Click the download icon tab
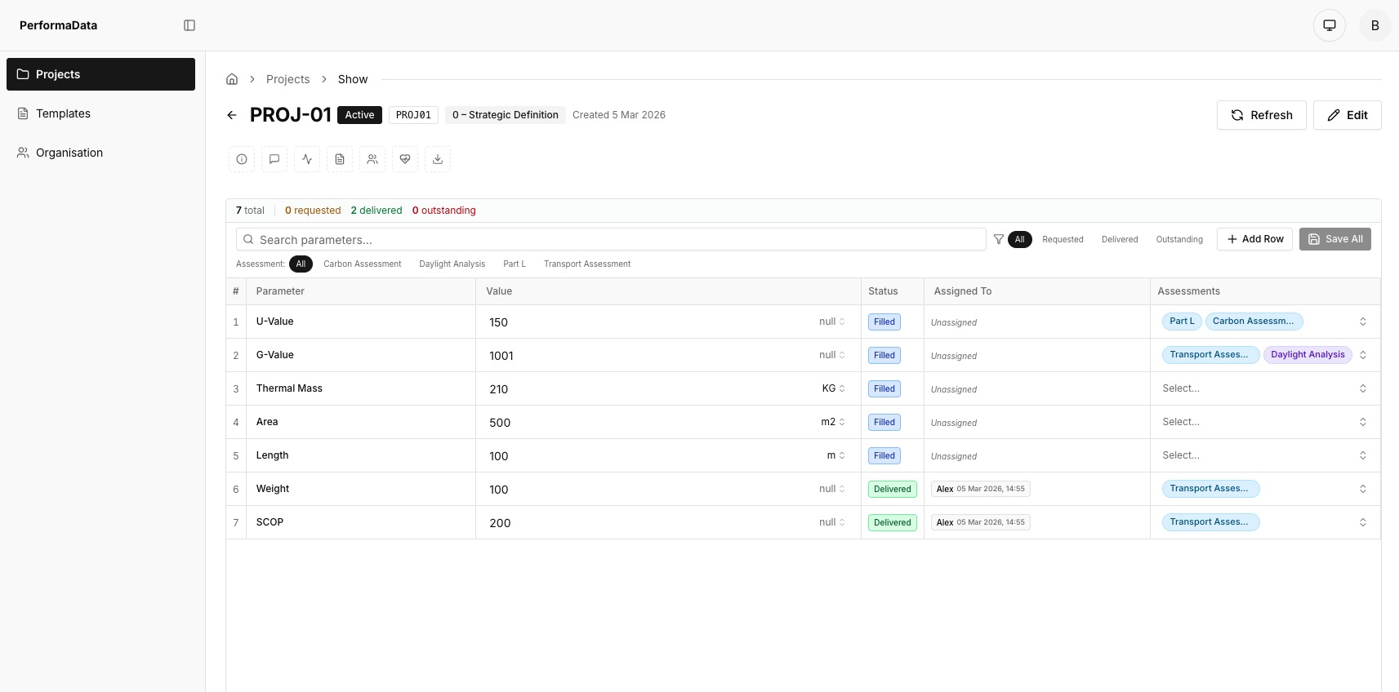Screen dimensions: 1399x692 (x=438, y=159)
